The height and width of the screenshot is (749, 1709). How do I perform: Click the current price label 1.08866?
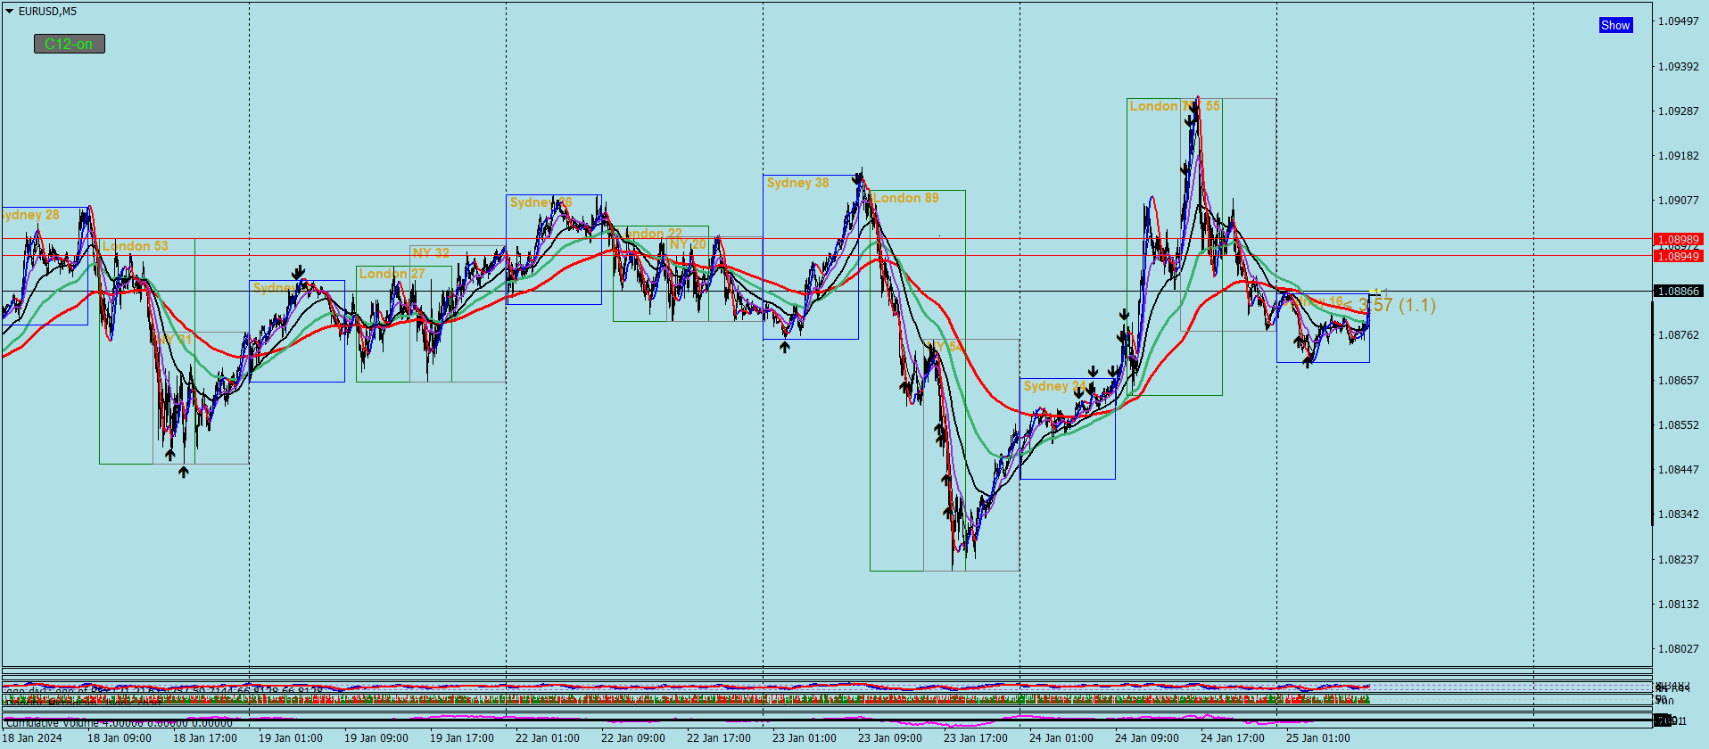(1678, 291)
